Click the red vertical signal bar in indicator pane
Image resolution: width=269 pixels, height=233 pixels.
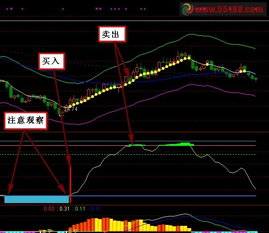point(70,183)
